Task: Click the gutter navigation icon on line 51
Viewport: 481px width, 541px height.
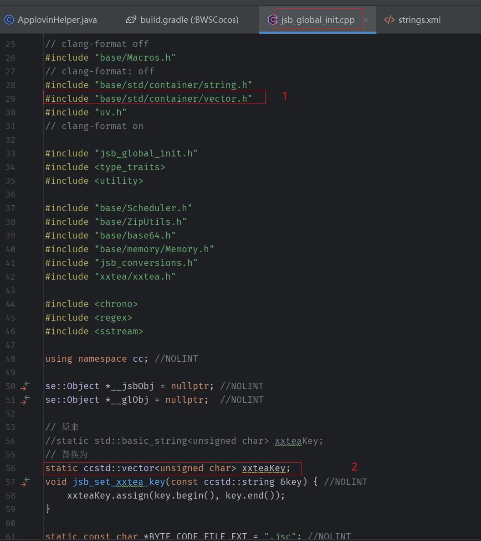Action: (25, 400)
